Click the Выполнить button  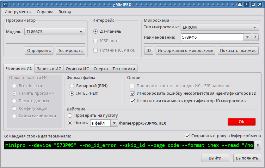tap(247, 158)
